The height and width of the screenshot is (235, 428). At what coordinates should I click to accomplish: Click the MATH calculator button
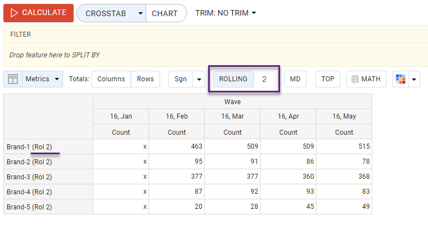point(366,79)
